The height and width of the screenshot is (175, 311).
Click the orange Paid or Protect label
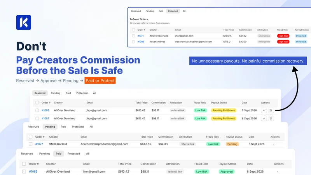point(100,80)
